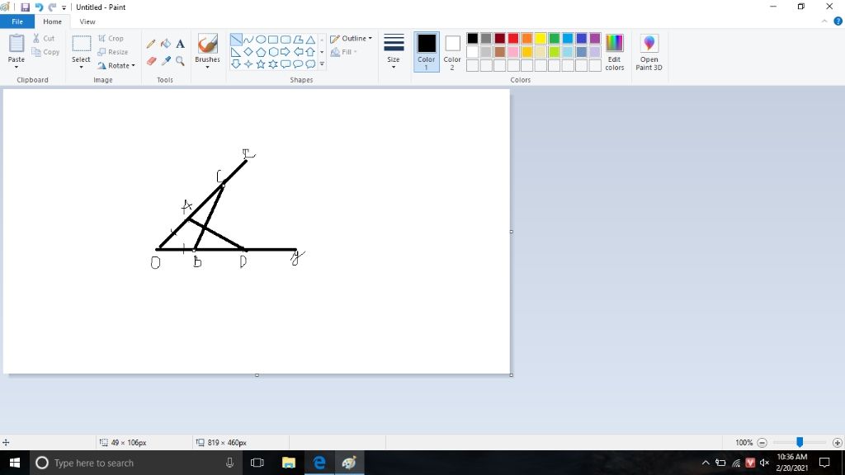Select the Text tool
Image resolution: width=845 pixels, height=475 pixels.
[181, 44]
